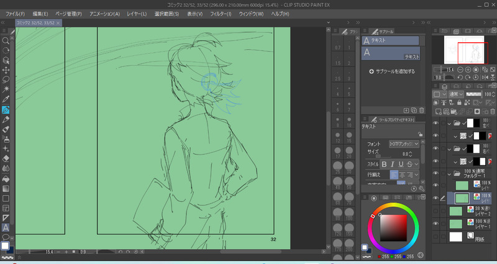Screen dimensions: 497x264
Task: Click the main color swatch in toolbar
Action: 5,246
